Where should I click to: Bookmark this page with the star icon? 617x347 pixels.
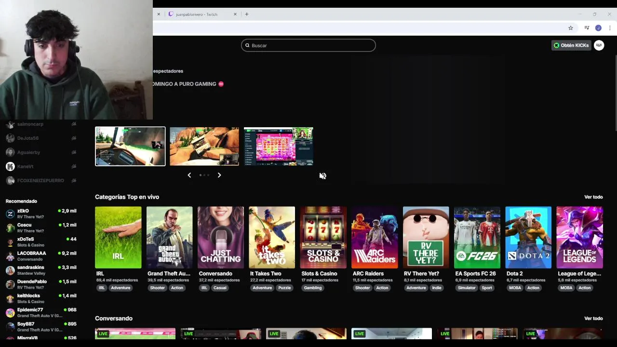pyautogui.click(x=571, y=28)
